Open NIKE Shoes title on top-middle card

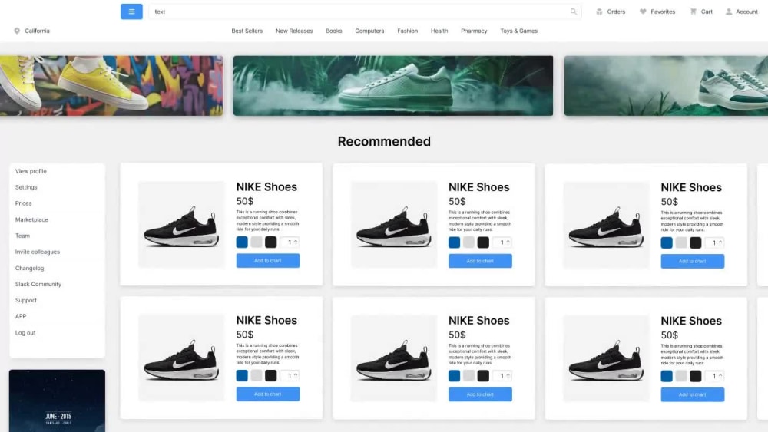(x=479, y=187)
